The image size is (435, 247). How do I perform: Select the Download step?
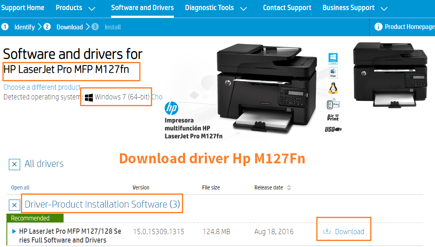(x=70, y=27)
